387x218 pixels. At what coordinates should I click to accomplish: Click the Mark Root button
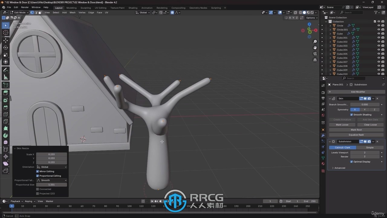[356, 130]
